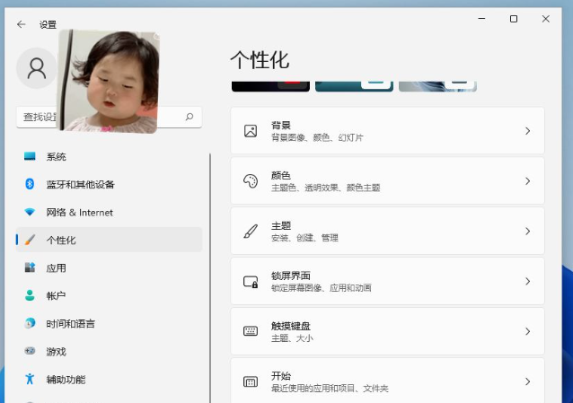Open the 开始 settings entry
This screenshot has height=403, width=573.
click(387, 381)
